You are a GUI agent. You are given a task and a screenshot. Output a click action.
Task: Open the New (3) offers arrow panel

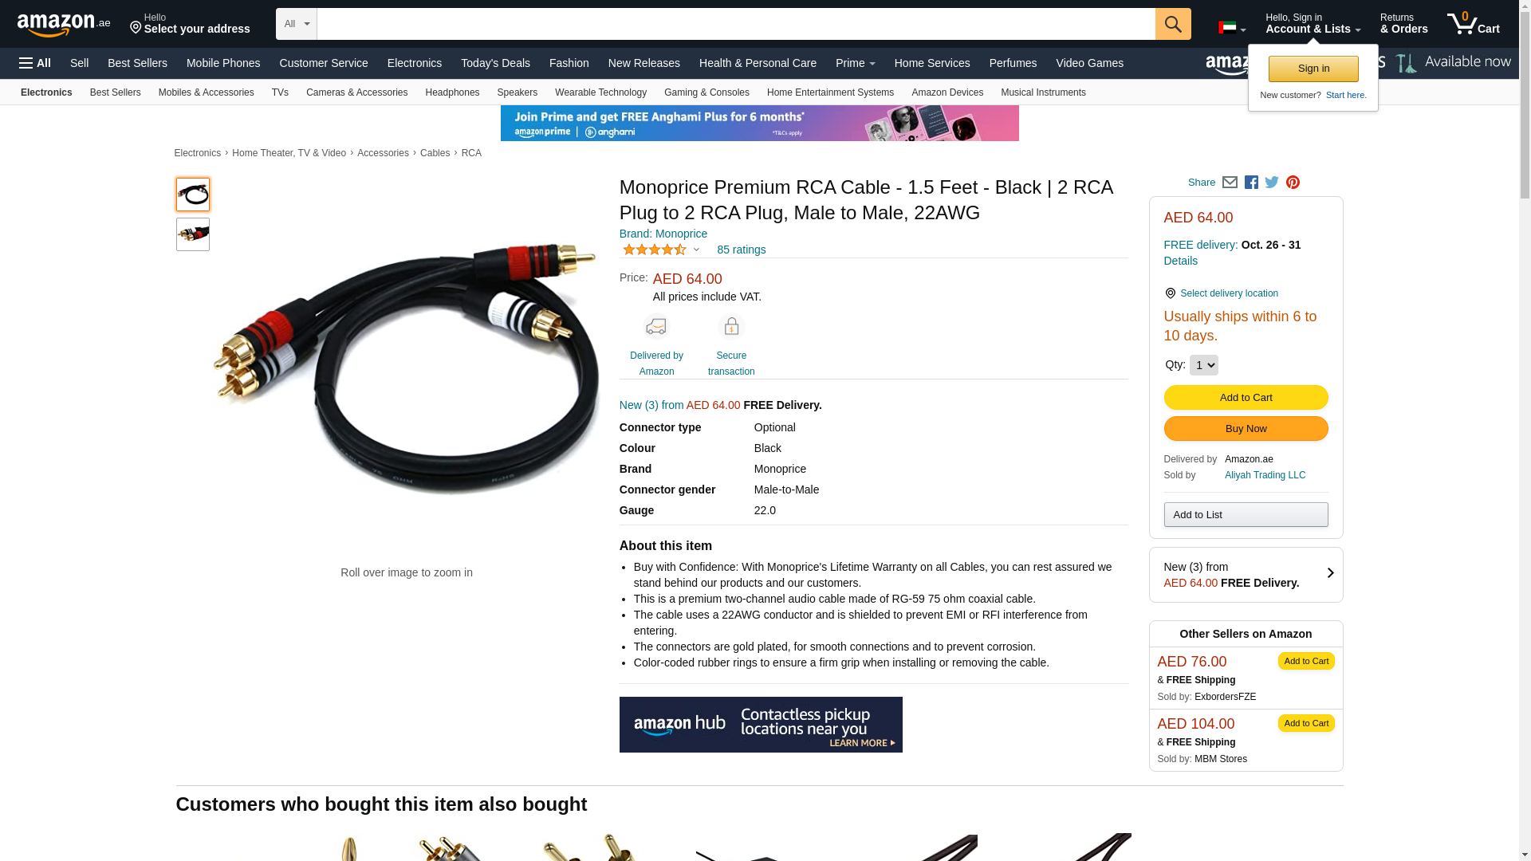point(1246,575)
